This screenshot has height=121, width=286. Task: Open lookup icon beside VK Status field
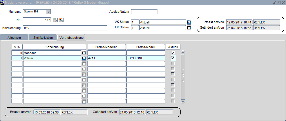click(x=189, y=22)
